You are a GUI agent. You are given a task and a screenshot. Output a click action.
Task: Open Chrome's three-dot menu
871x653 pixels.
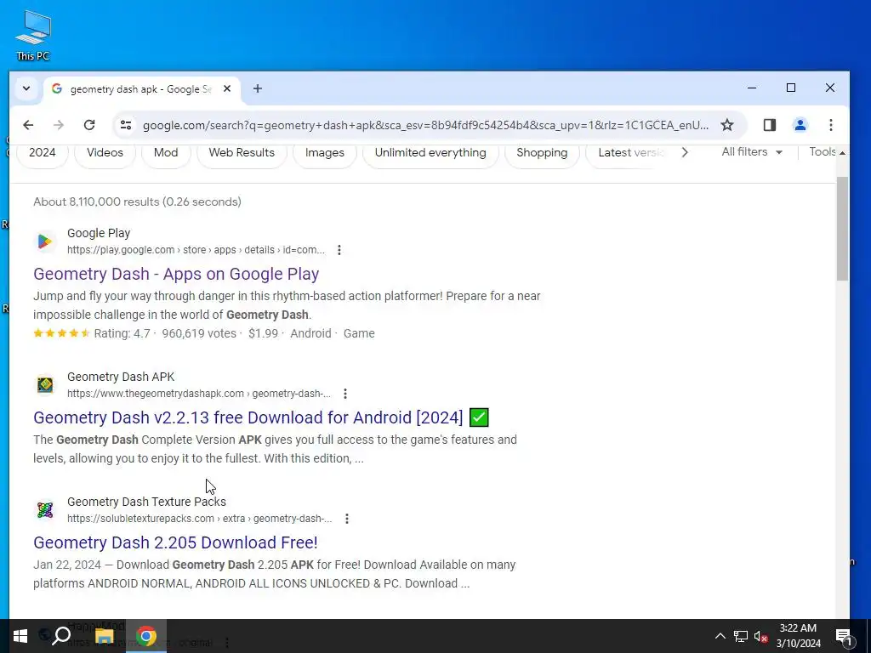[830, 125]
